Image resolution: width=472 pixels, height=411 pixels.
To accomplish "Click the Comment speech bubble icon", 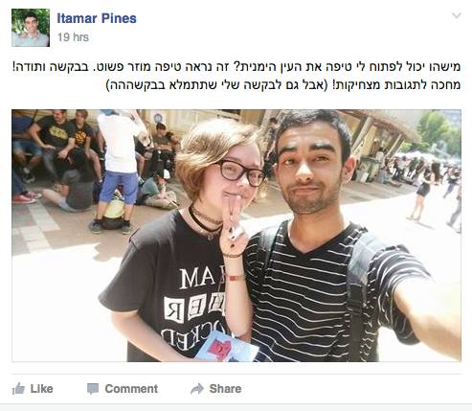I will click(x=93, y=389).
